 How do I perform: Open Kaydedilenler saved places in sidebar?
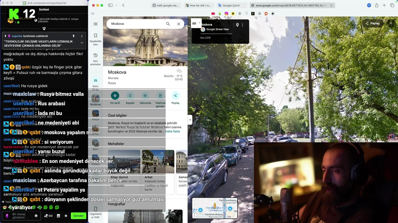[x=95, y=40]
